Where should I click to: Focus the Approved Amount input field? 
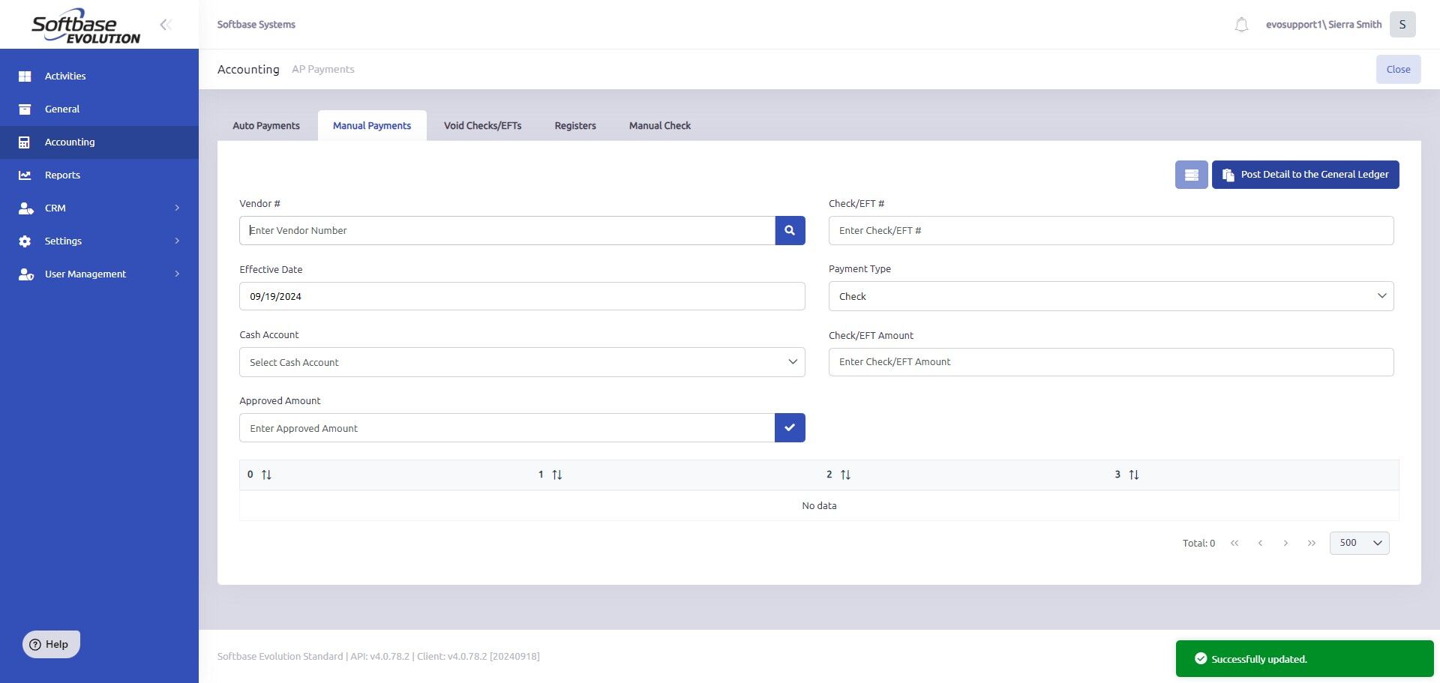pos(507,428)
